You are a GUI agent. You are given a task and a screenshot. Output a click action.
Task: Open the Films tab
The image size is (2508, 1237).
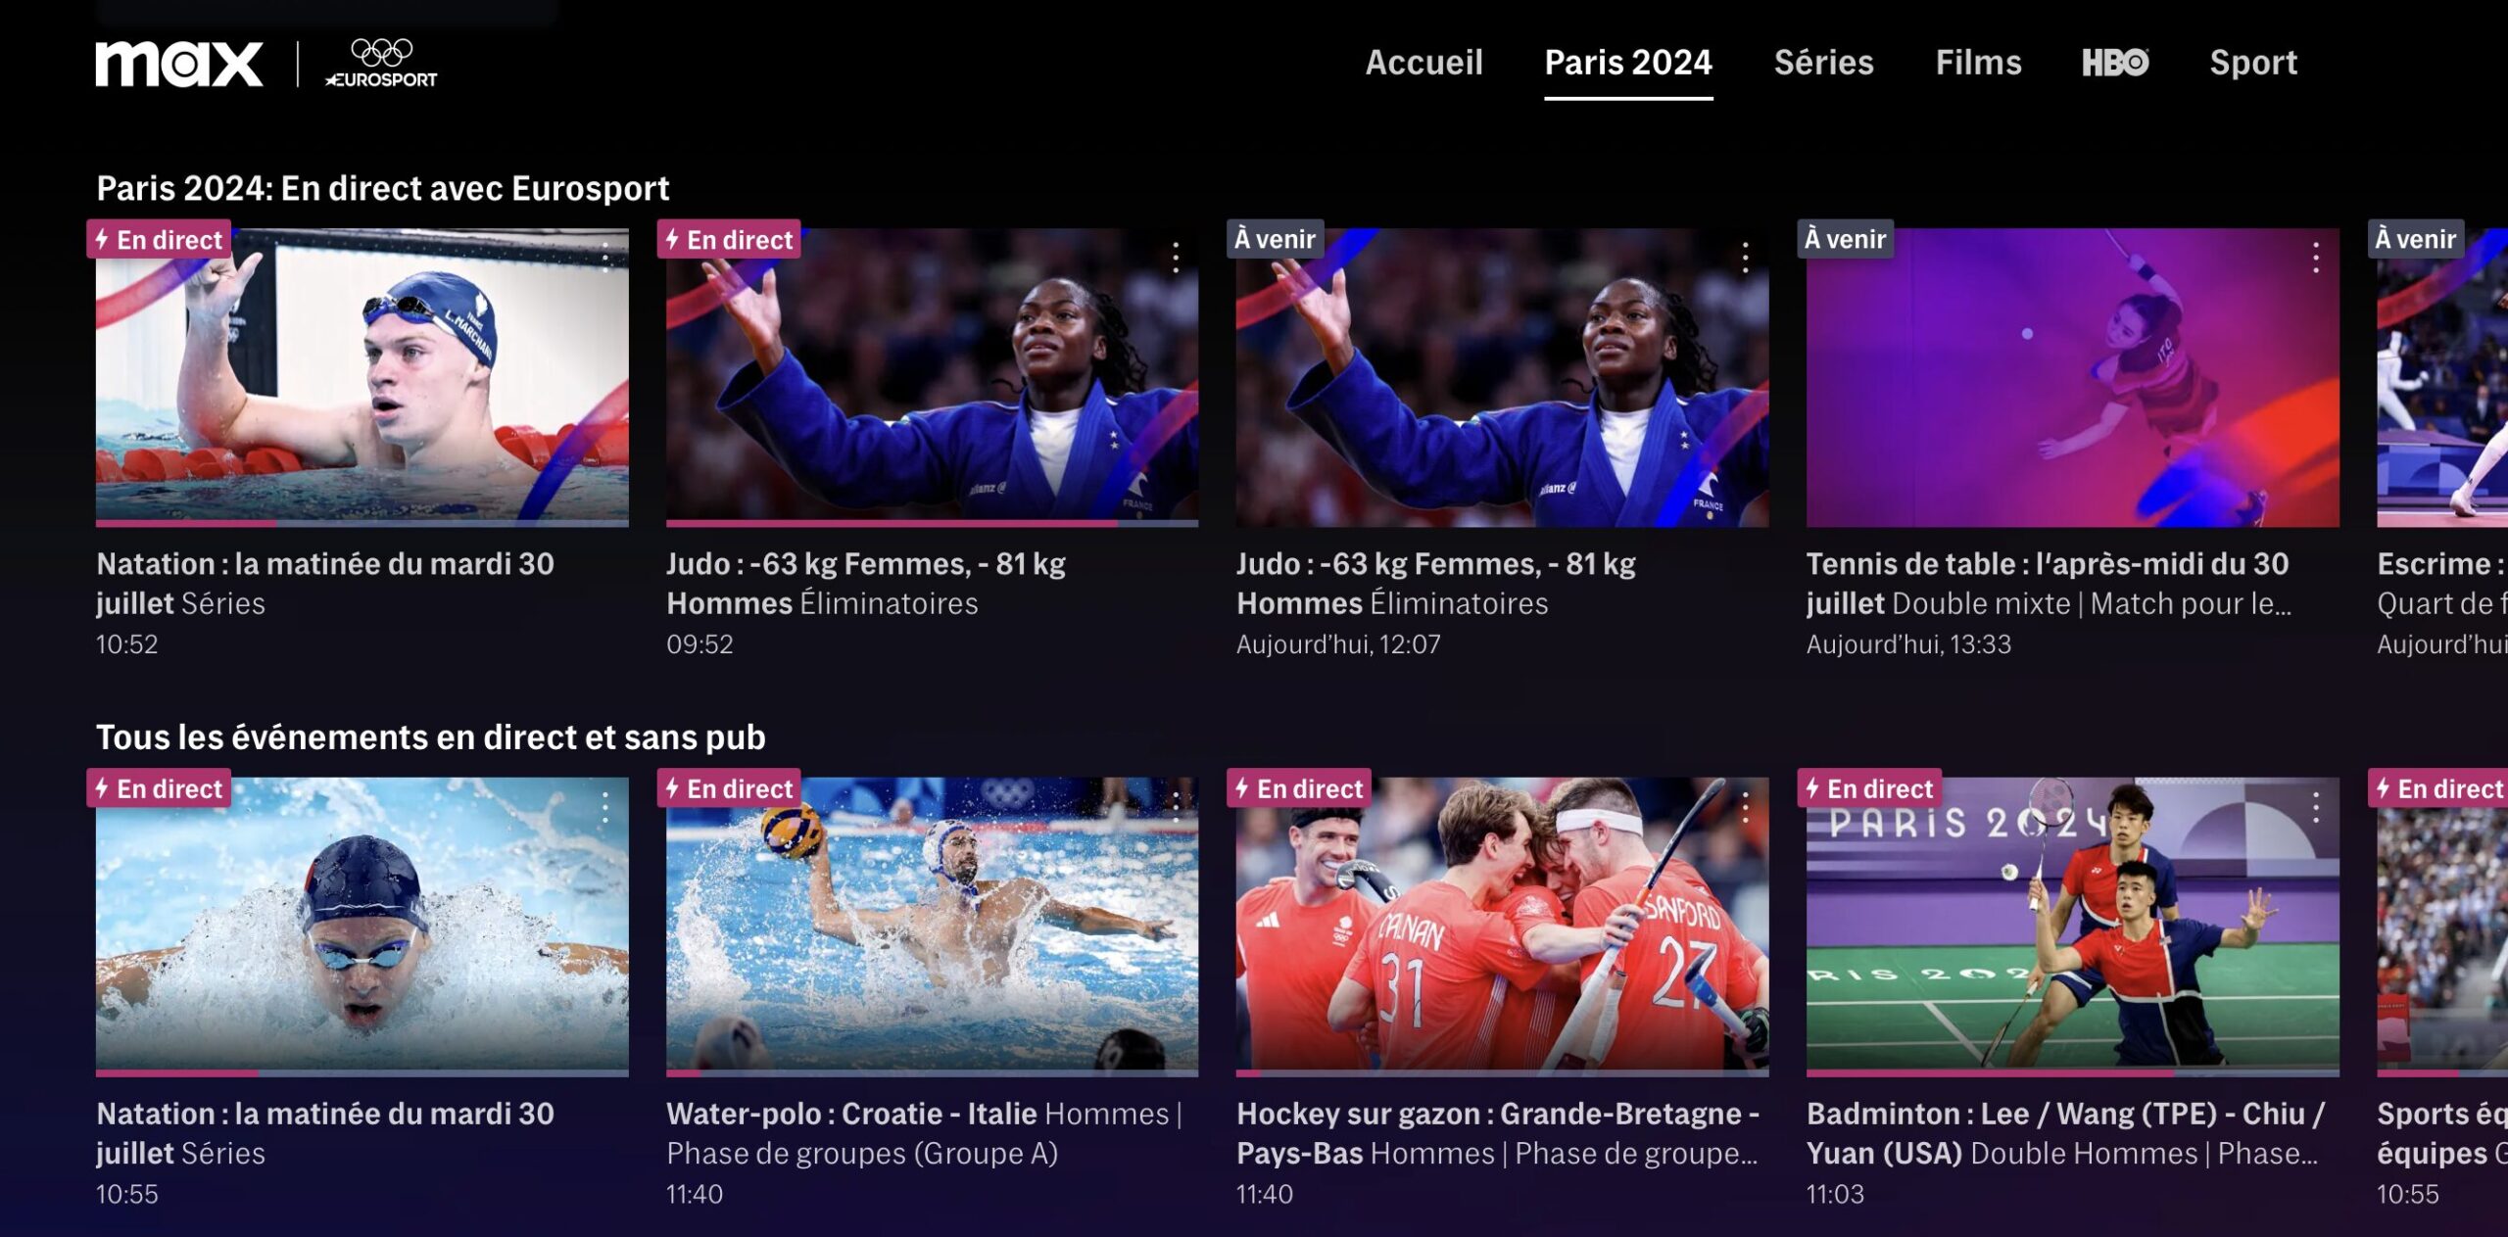point(1979,63)
